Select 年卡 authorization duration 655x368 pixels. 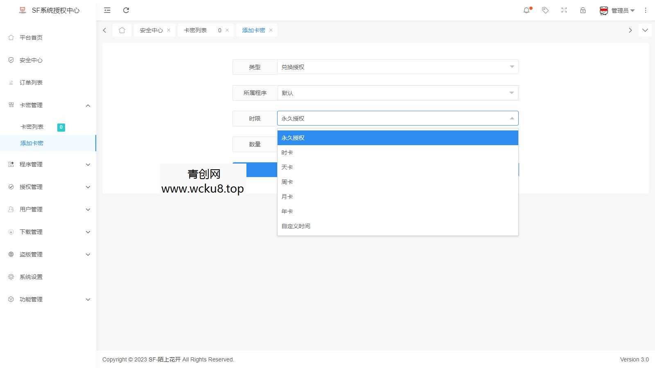[287, 211]
